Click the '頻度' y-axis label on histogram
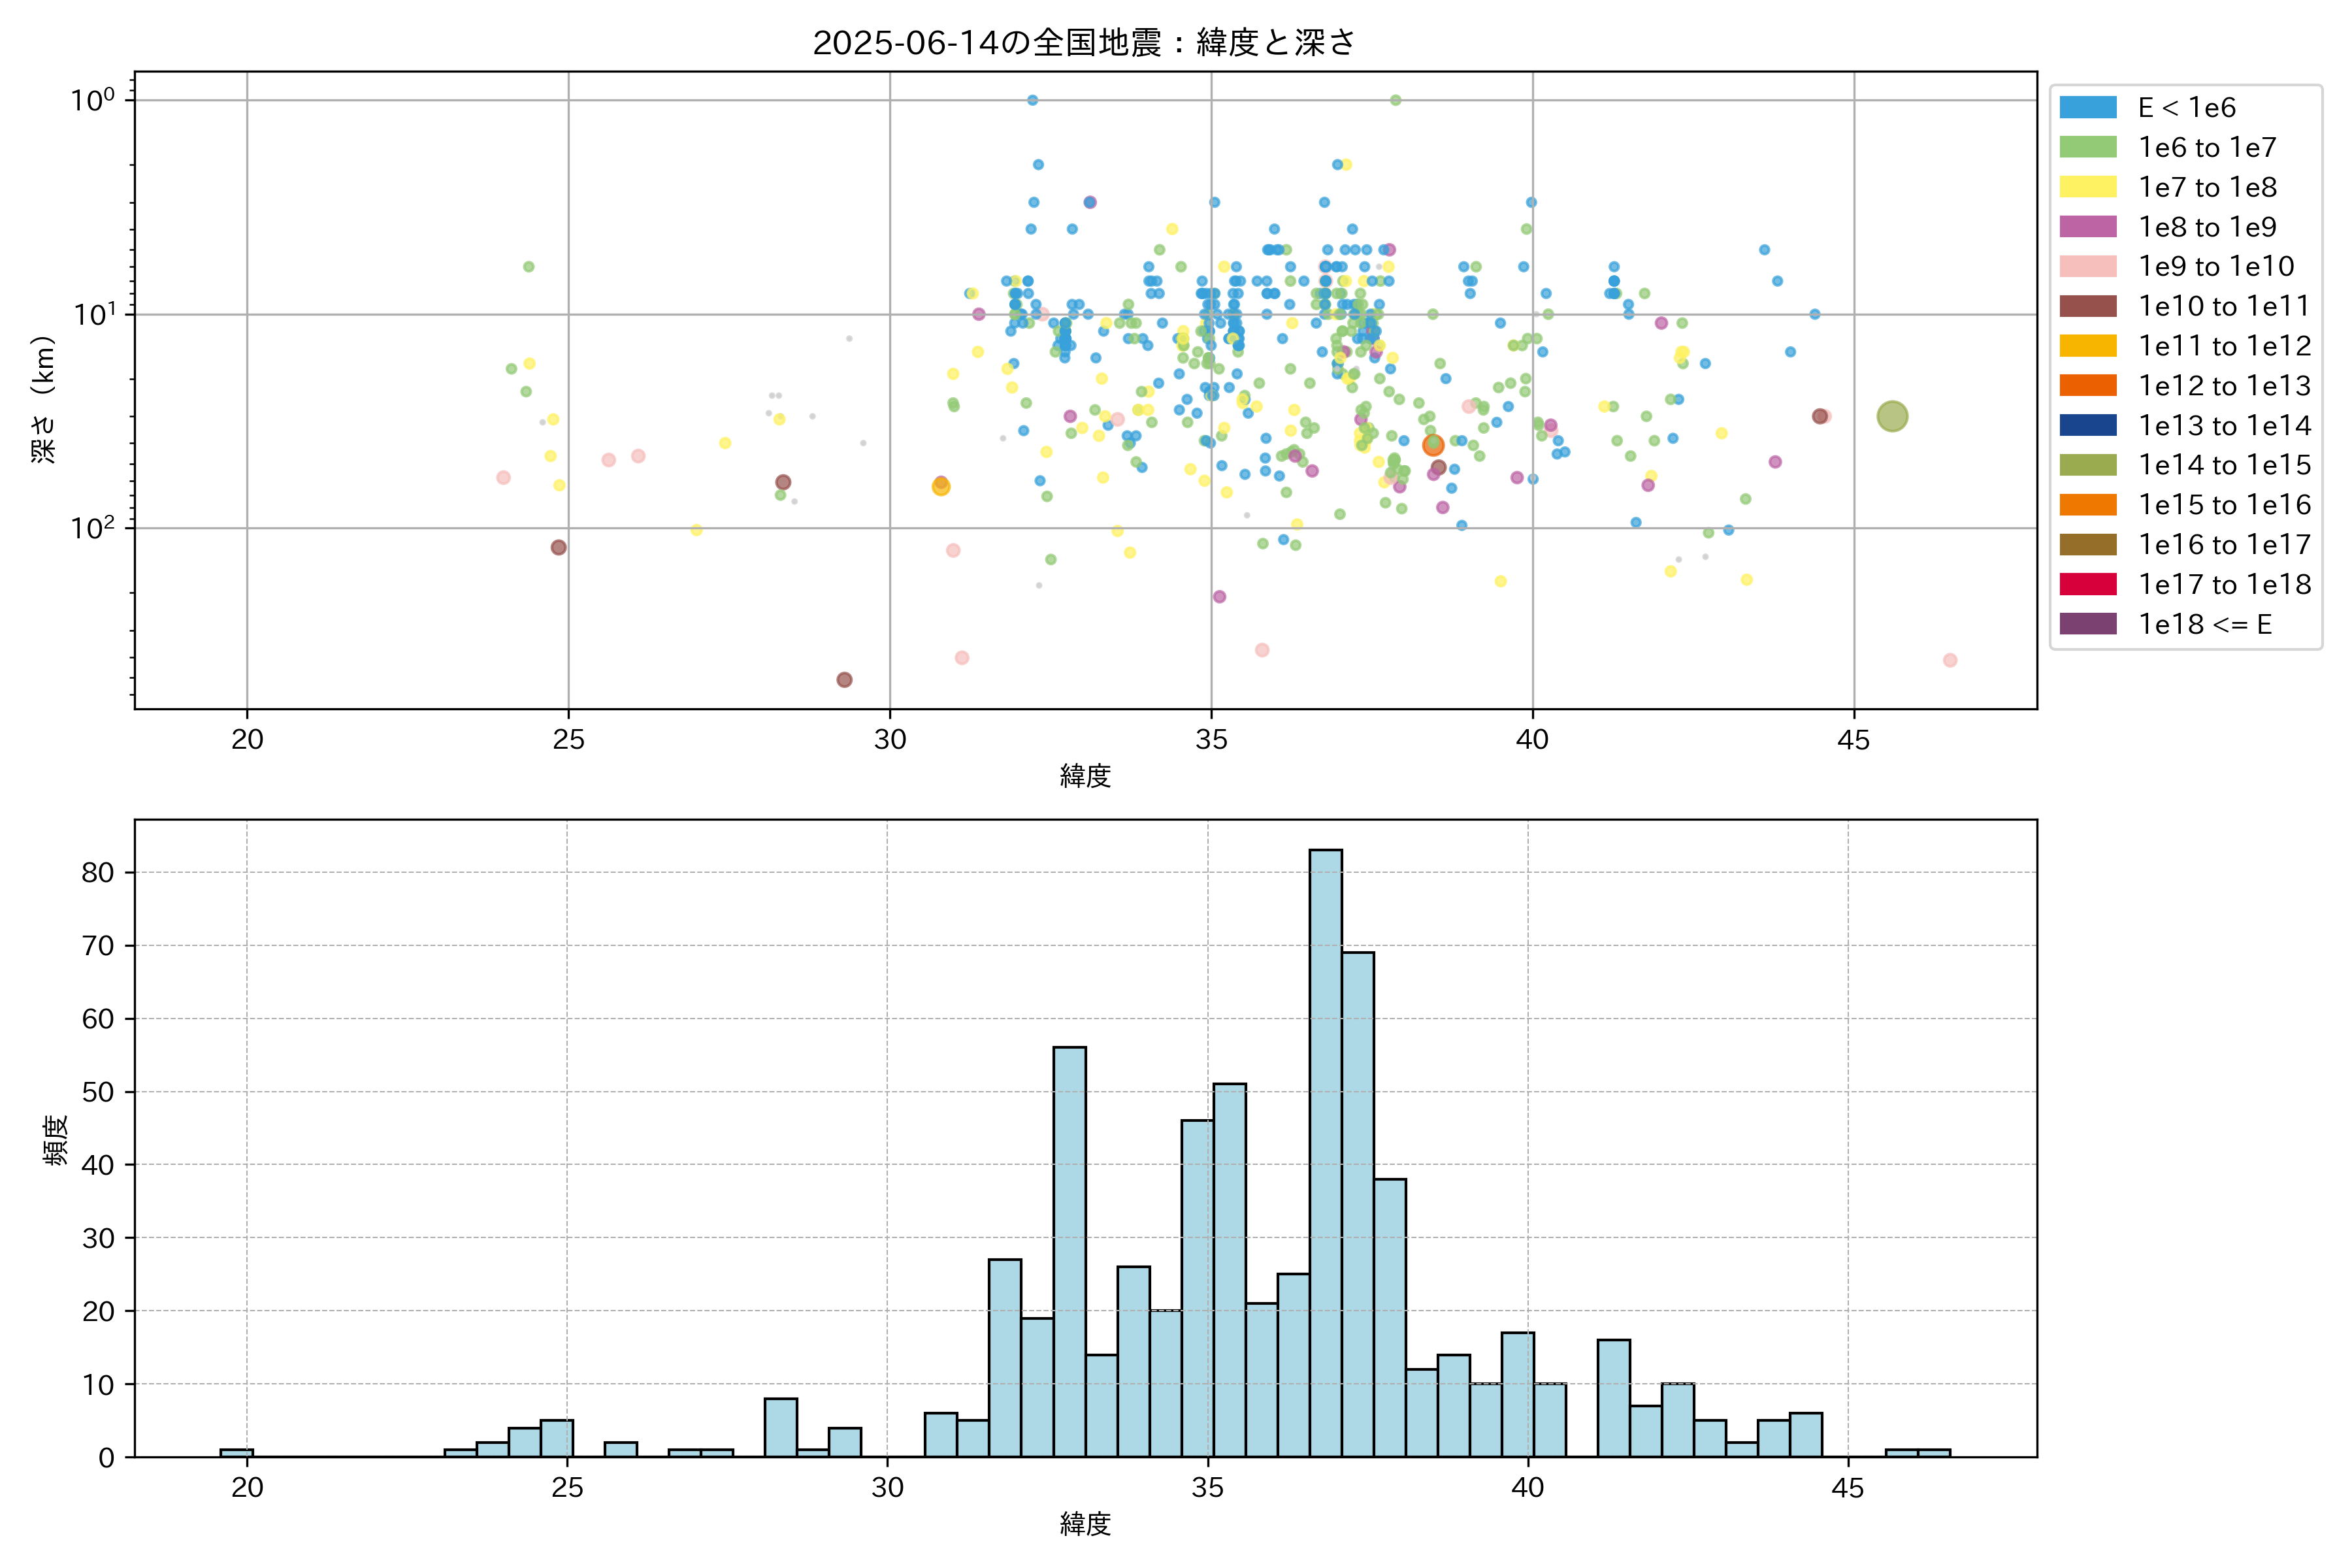The width and height of the screenshot is (2352, 1568). click(x=56, y=1140)
